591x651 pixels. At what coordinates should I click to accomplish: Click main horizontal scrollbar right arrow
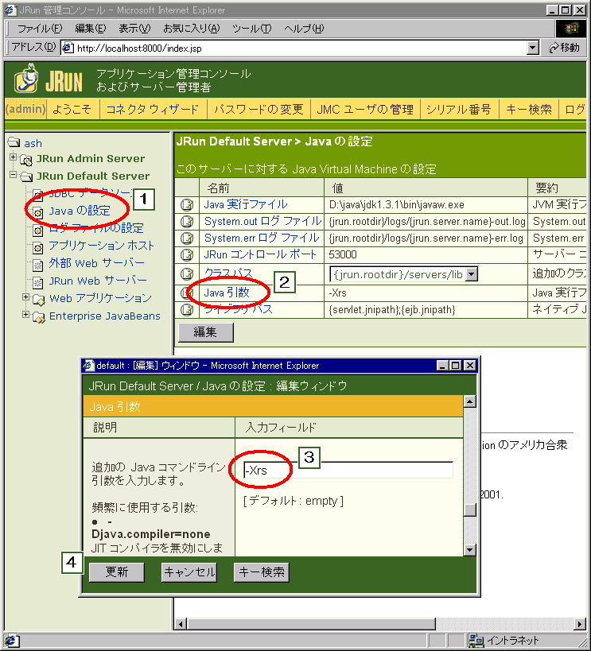580,624
